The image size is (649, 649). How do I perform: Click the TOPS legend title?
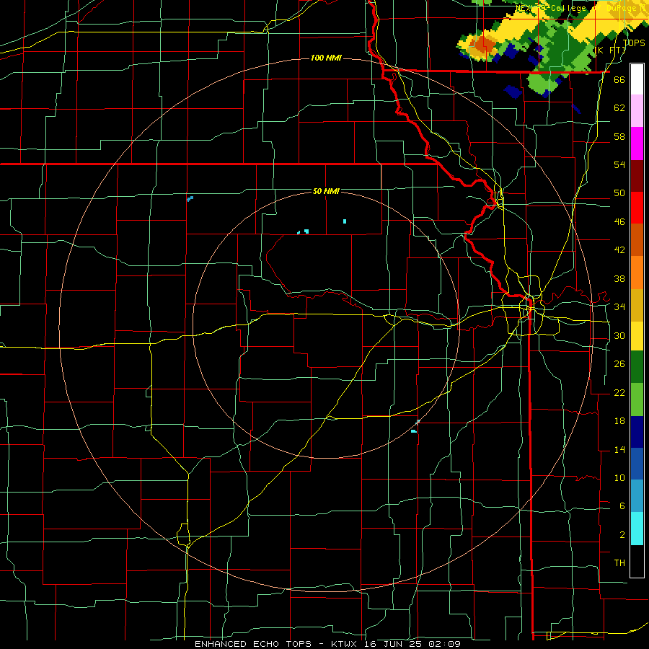pos(634,43)
